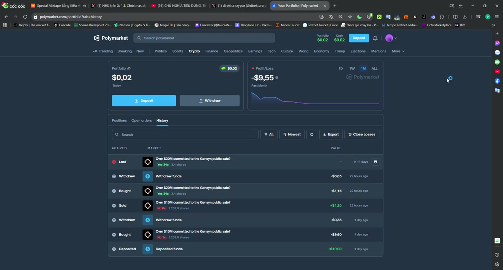Switch to direktur.crypto browser tab
The width and height of the screenshot is (503, 270).
click(239, 6)
